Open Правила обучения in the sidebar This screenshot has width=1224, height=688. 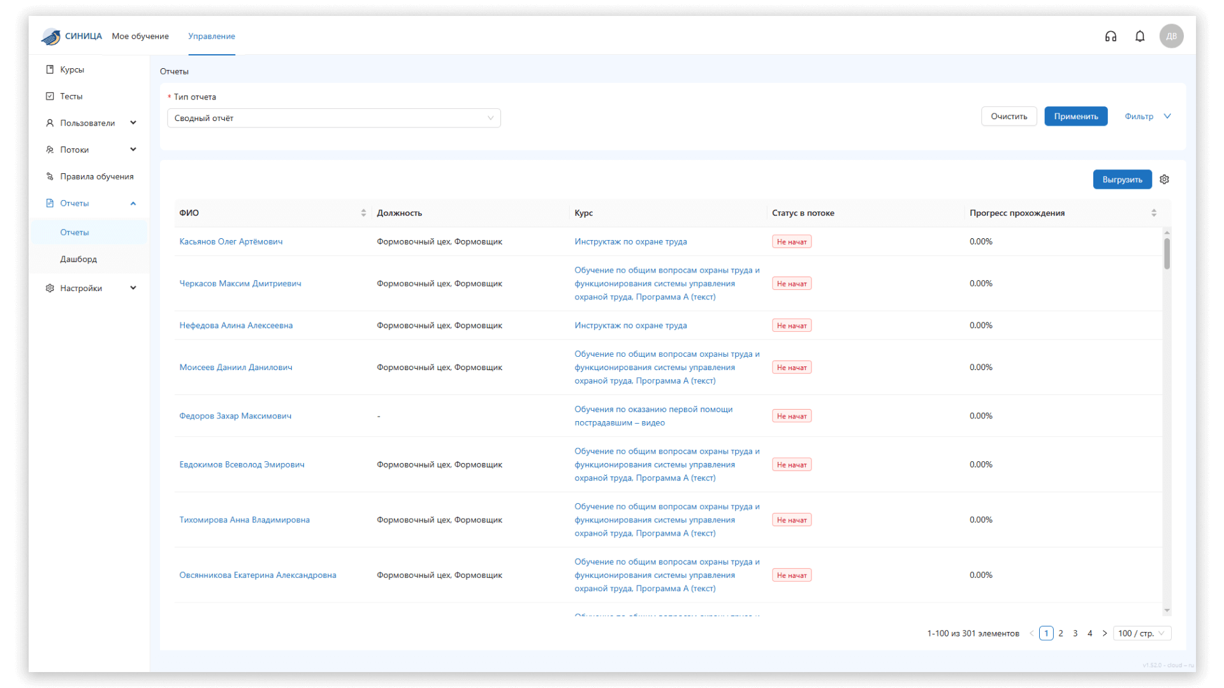click(x=97, y=176)
